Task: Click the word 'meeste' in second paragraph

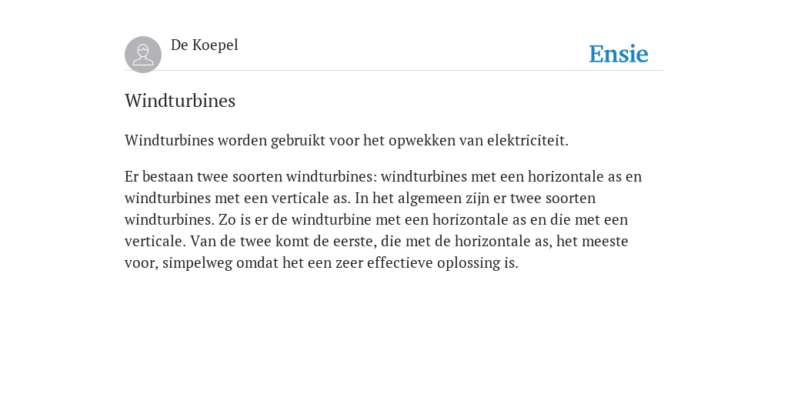Action: pos(603,242)
